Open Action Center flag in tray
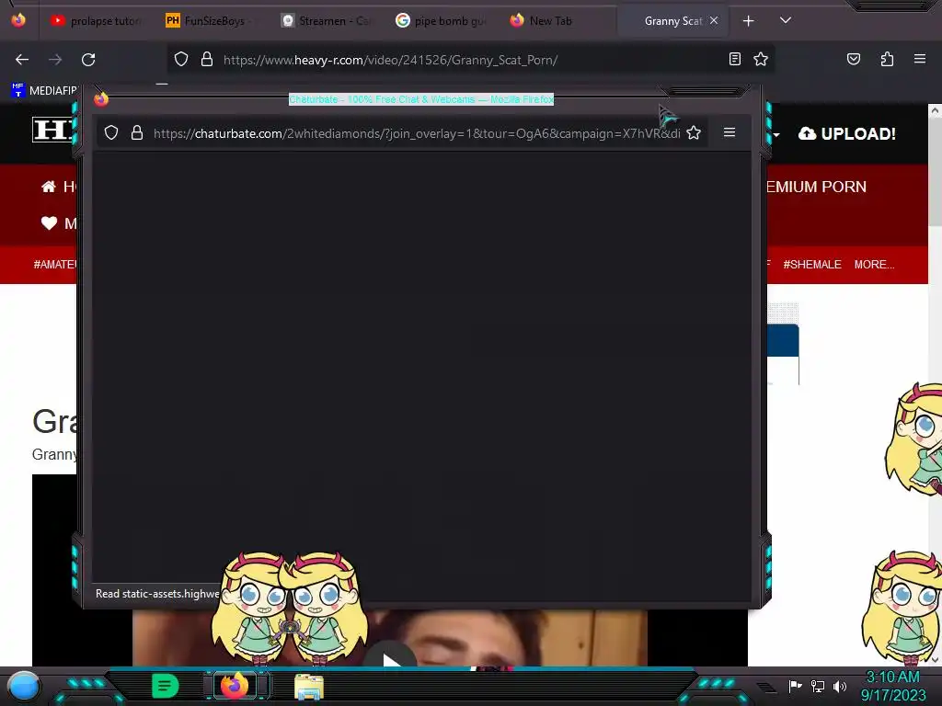The image size is (942, 706). click(795, 686)
